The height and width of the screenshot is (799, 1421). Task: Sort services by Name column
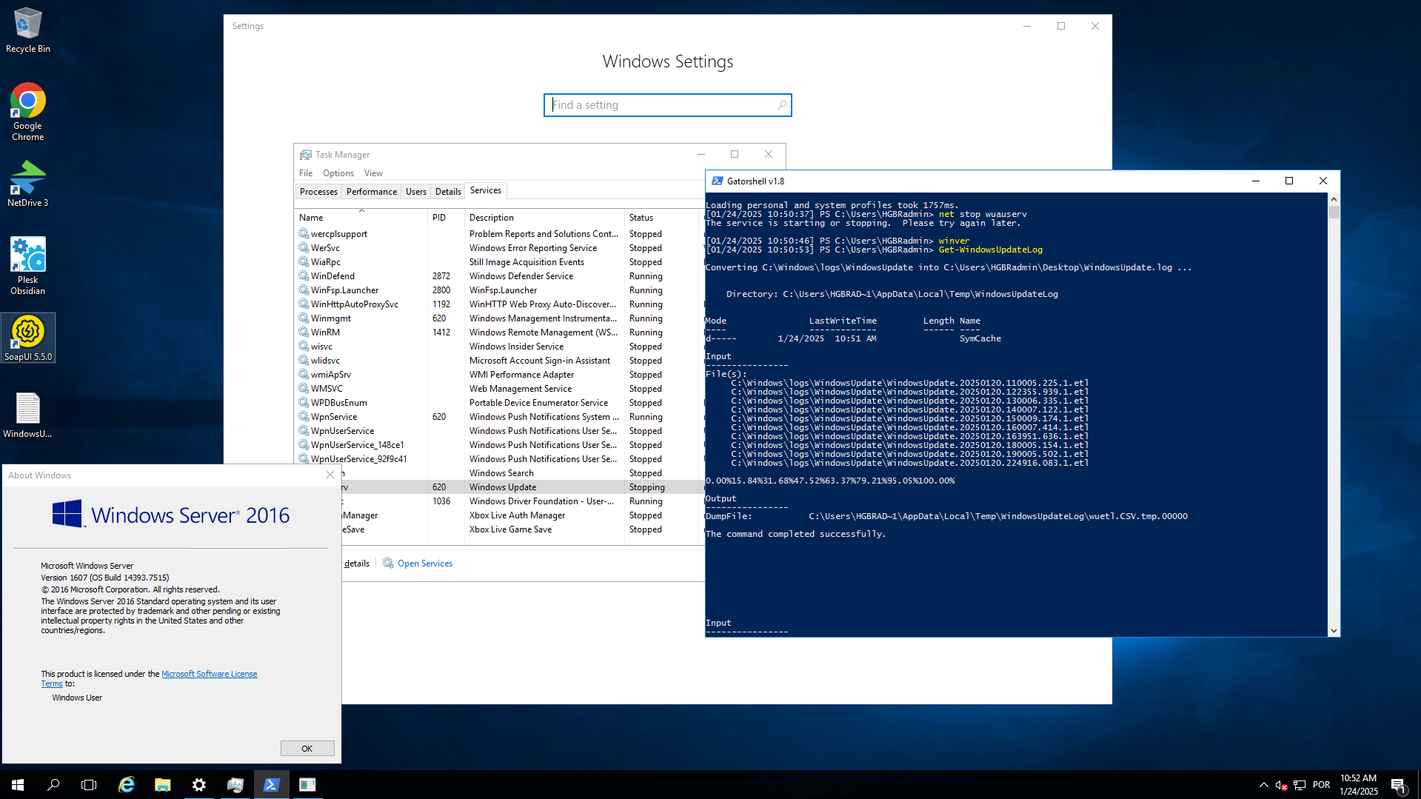[x=361, y=218]
